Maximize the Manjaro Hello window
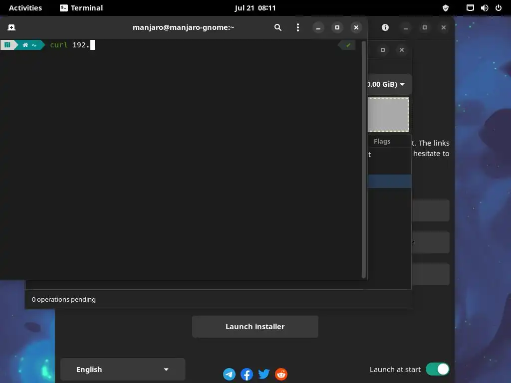511x383 pixels. (425, 28)
